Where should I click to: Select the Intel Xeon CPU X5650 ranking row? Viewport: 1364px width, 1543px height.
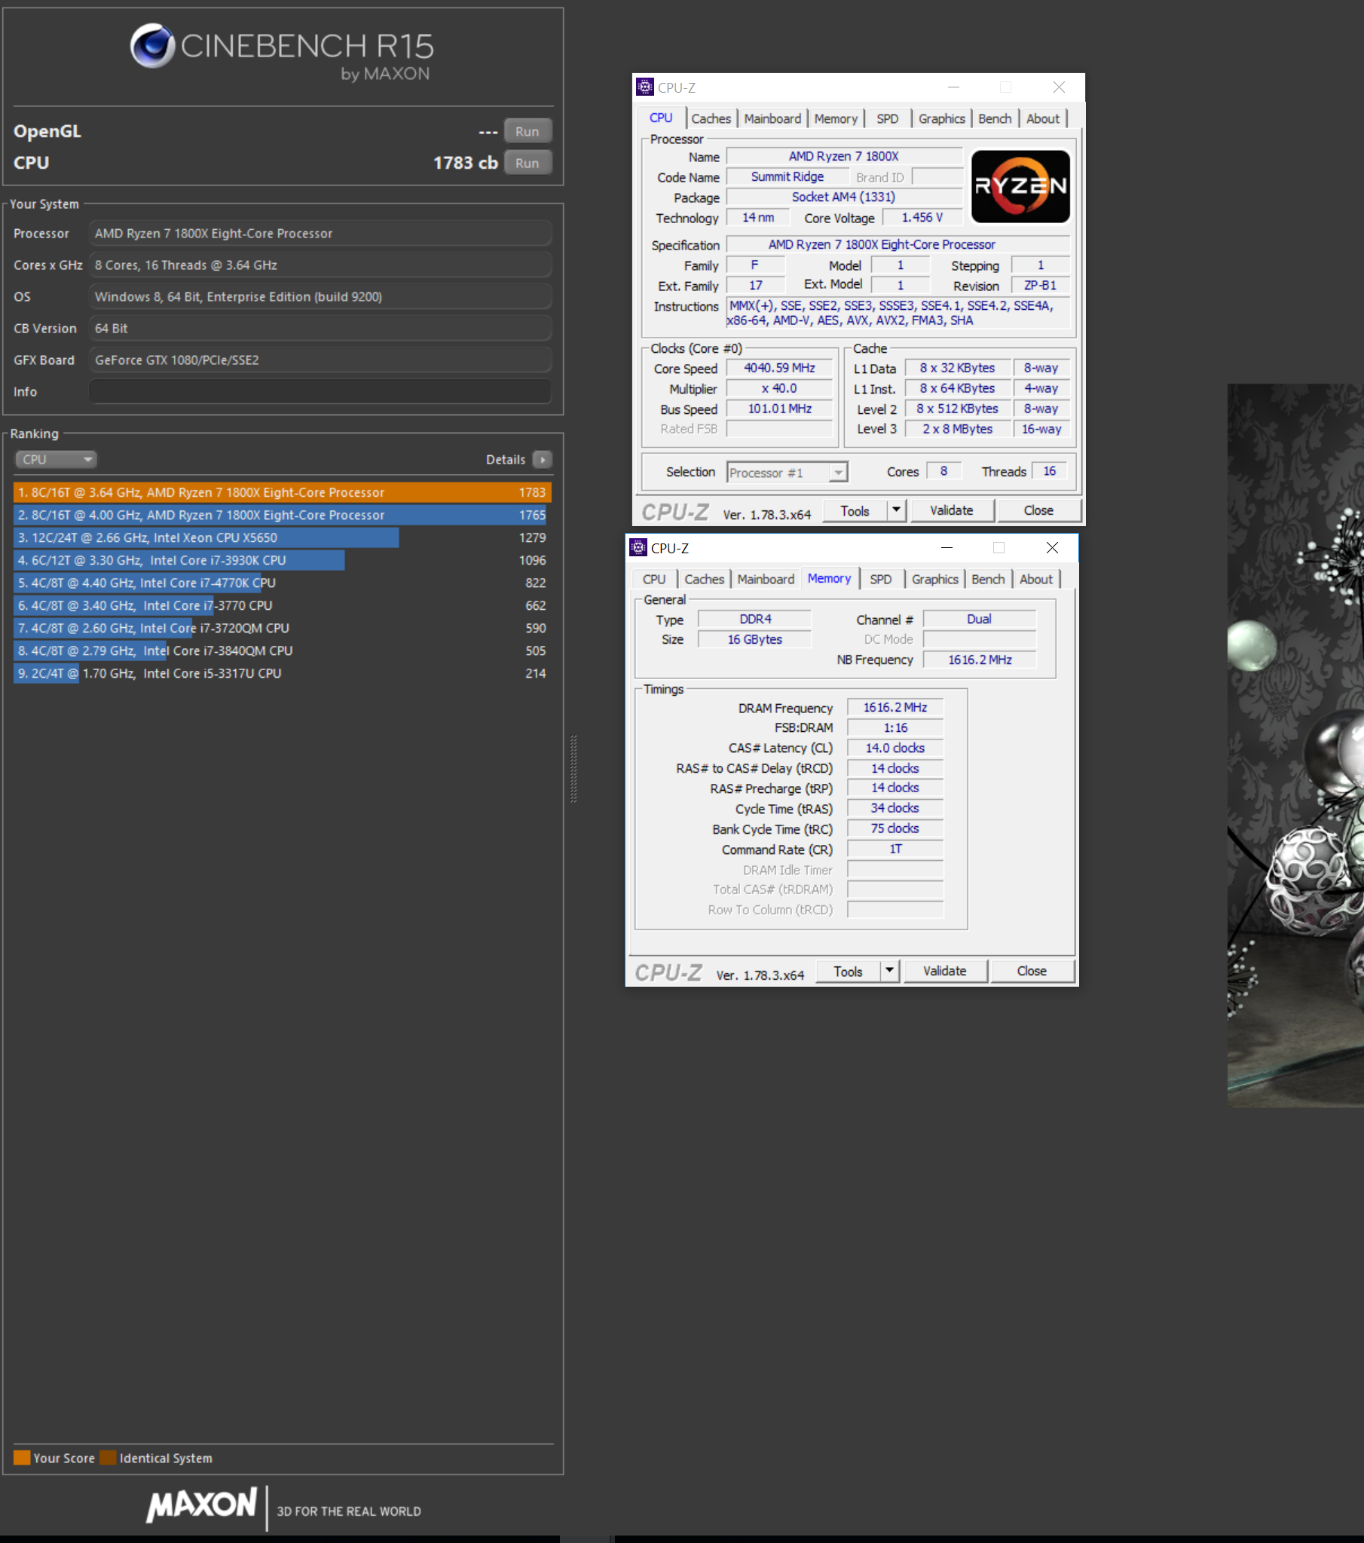(x=283, y=537)
